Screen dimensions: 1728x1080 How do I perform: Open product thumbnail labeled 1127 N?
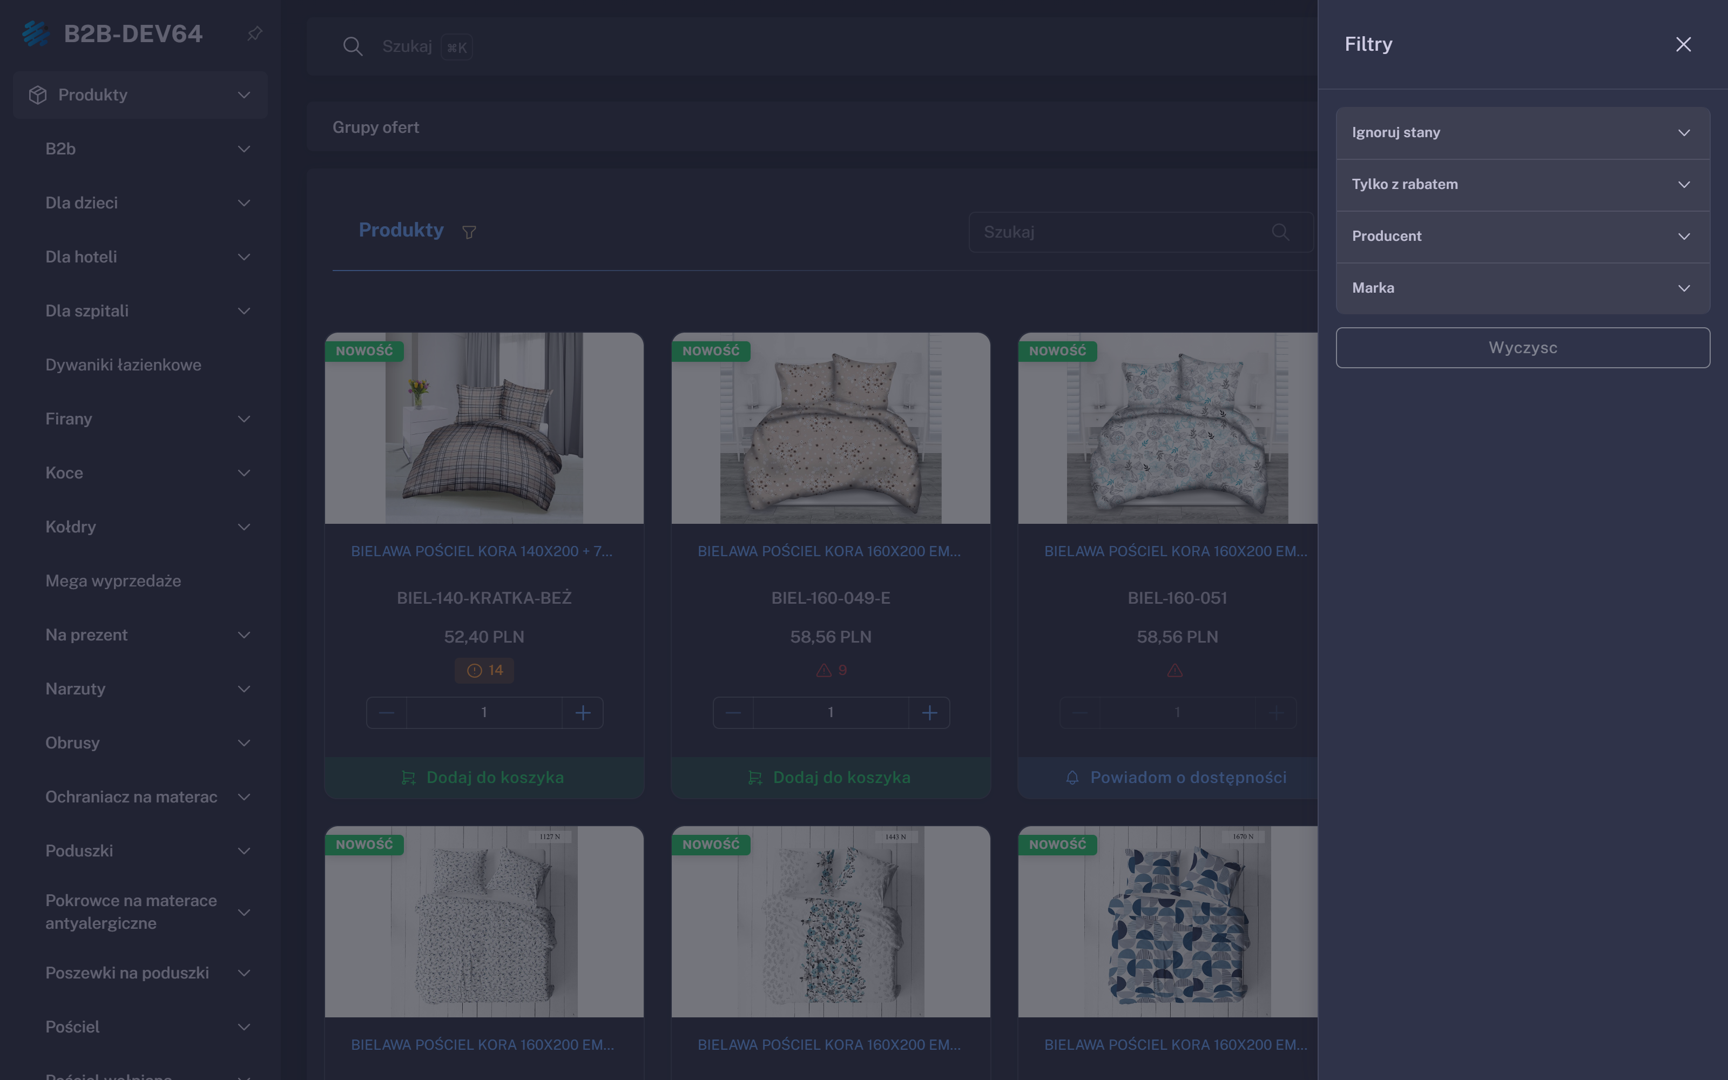[484, 921]
